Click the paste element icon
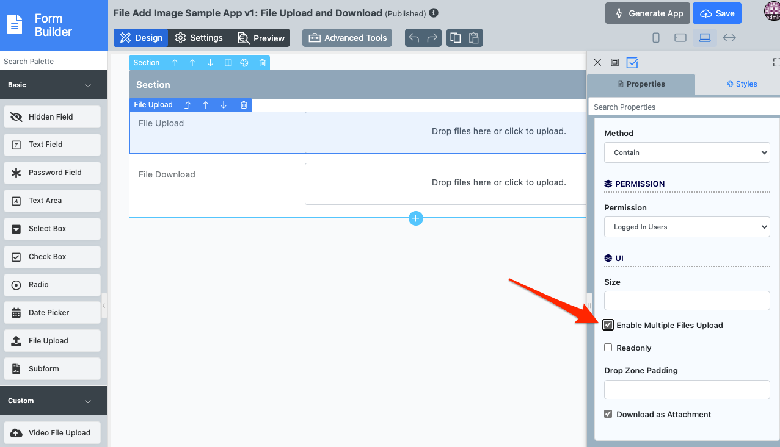Viewport: 780px width, 447px height. tap(473, 38)
